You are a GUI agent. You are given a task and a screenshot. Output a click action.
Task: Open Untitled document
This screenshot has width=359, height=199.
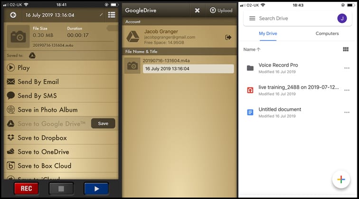(297, 112)
